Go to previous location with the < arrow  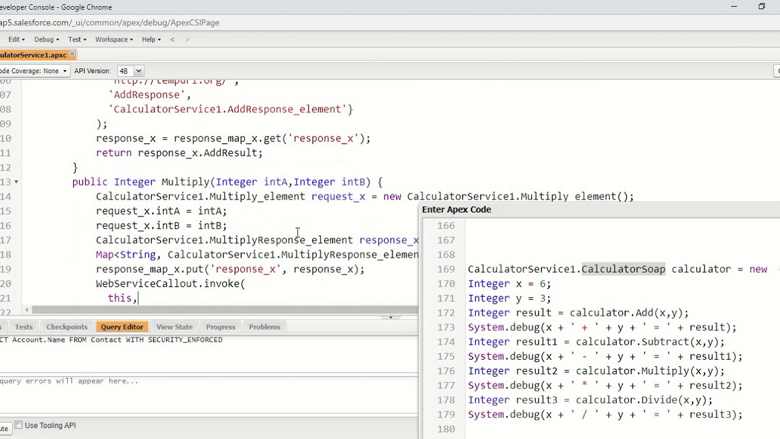pos(172,39)
